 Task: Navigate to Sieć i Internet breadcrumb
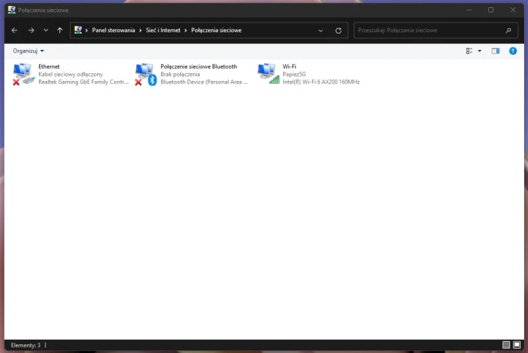[x=163, y=30]
